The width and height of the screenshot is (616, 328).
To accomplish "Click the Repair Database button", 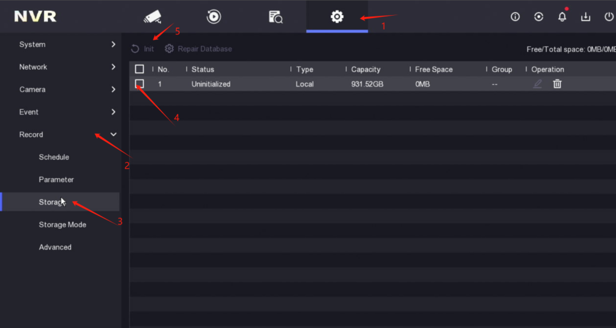I will click(199, 49).
